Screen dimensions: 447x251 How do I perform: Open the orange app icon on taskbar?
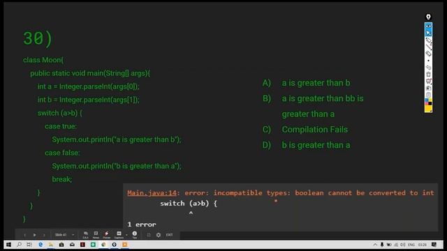[x=124, y=245]
